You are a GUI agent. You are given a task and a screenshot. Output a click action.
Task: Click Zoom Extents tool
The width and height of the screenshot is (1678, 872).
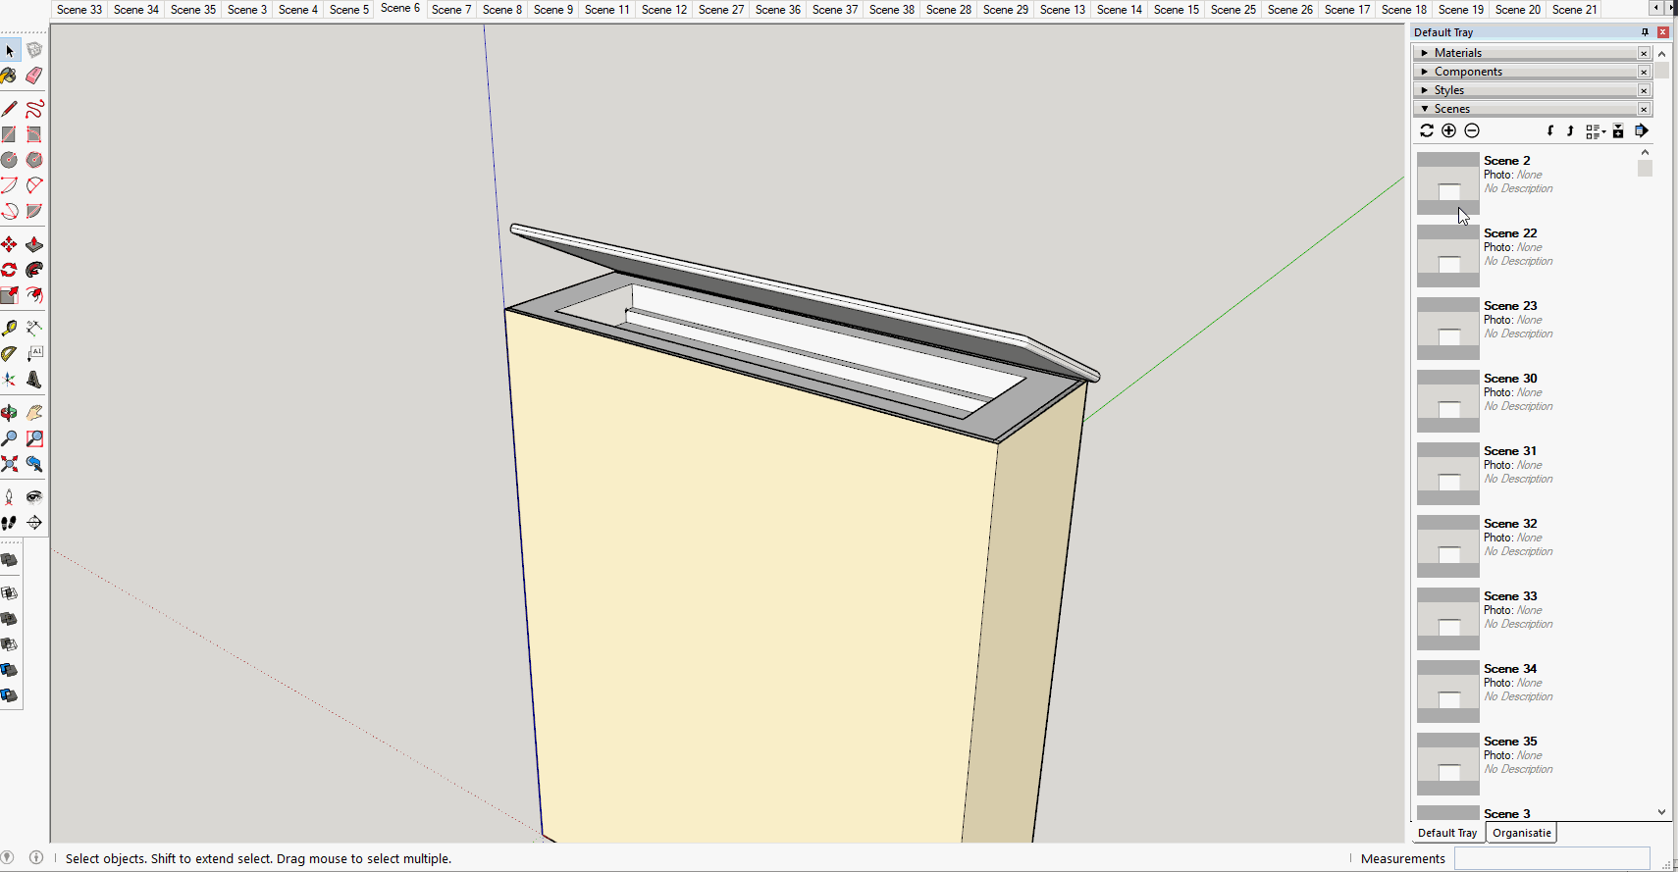pos(10,464)
